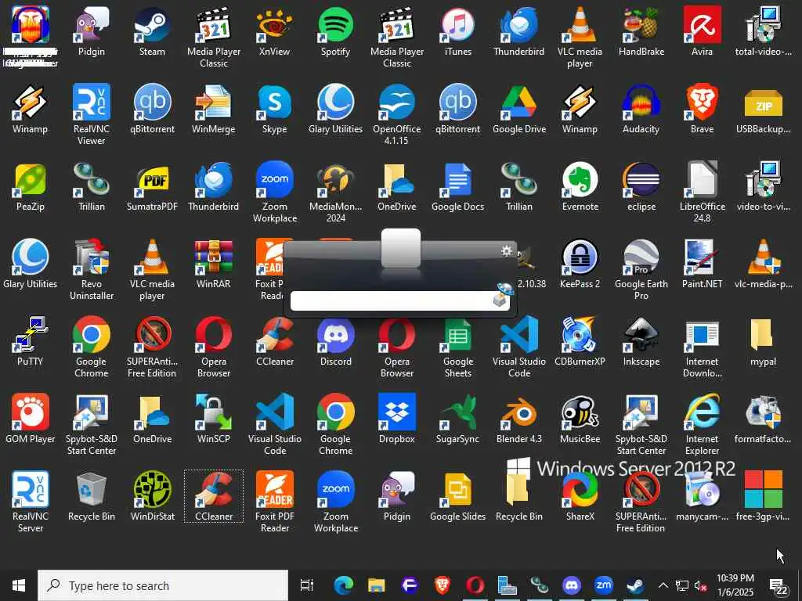
Task: Select the free-3gp-vi... desktop icon
Action: point(763,497)
